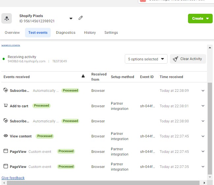
Task: Click the Processed badge on Add to cart
Action: click(41, 106)
